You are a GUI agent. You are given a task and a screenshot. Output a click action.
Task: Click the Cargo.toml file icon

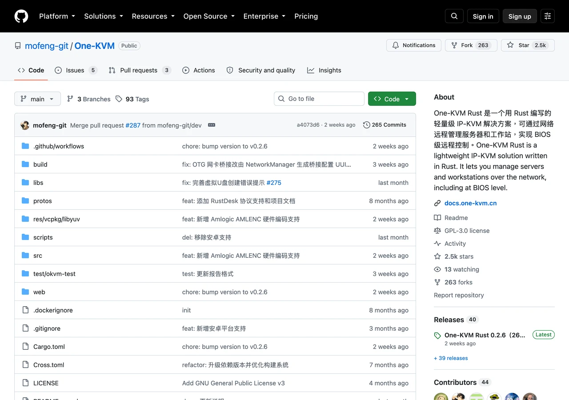pos(25,346)
